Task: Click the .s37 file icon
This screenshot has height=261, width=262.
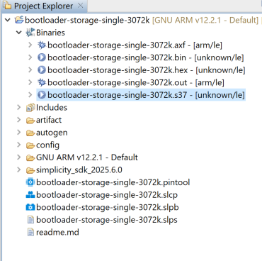Action: click(x=42, y=95)
